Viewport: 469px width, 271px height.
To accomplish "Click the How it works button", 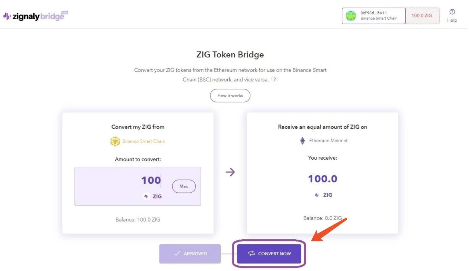I will point(230,96).
